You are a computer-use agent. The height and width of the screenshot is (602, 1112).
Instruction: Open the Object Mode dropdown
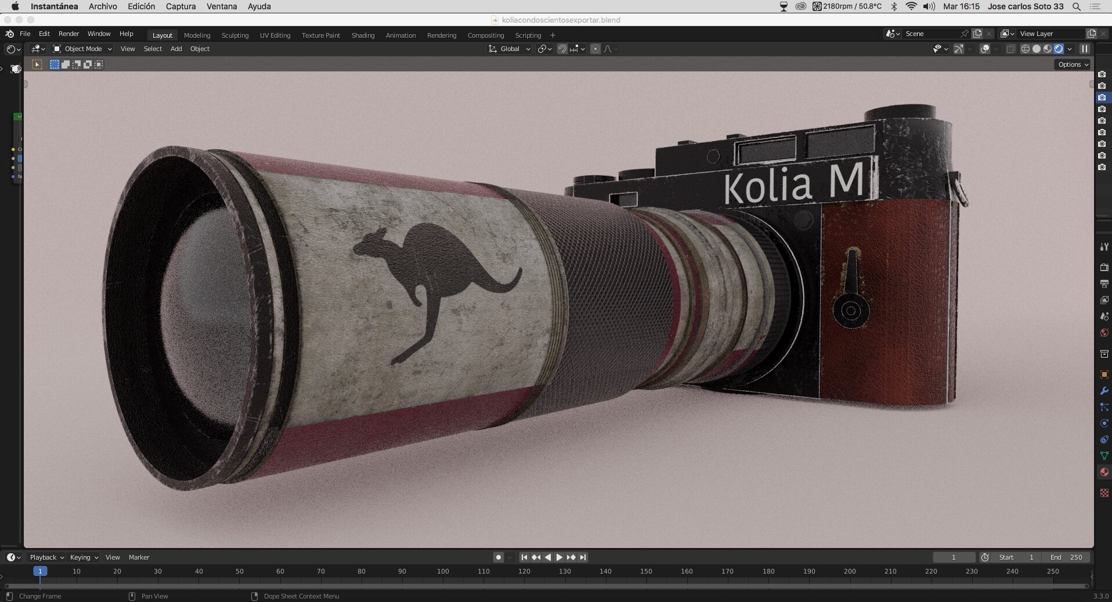click(82, 49)
